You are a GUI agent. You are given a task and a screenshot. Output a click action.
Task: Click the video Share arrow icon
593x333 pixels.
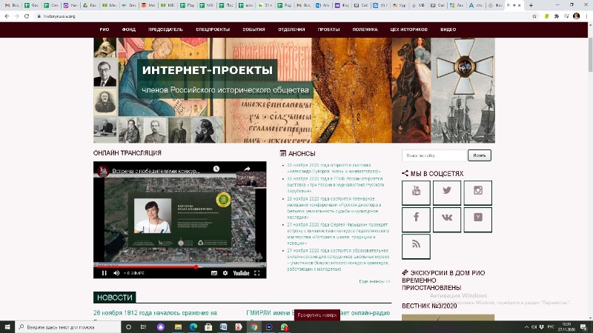pos(248,170)
